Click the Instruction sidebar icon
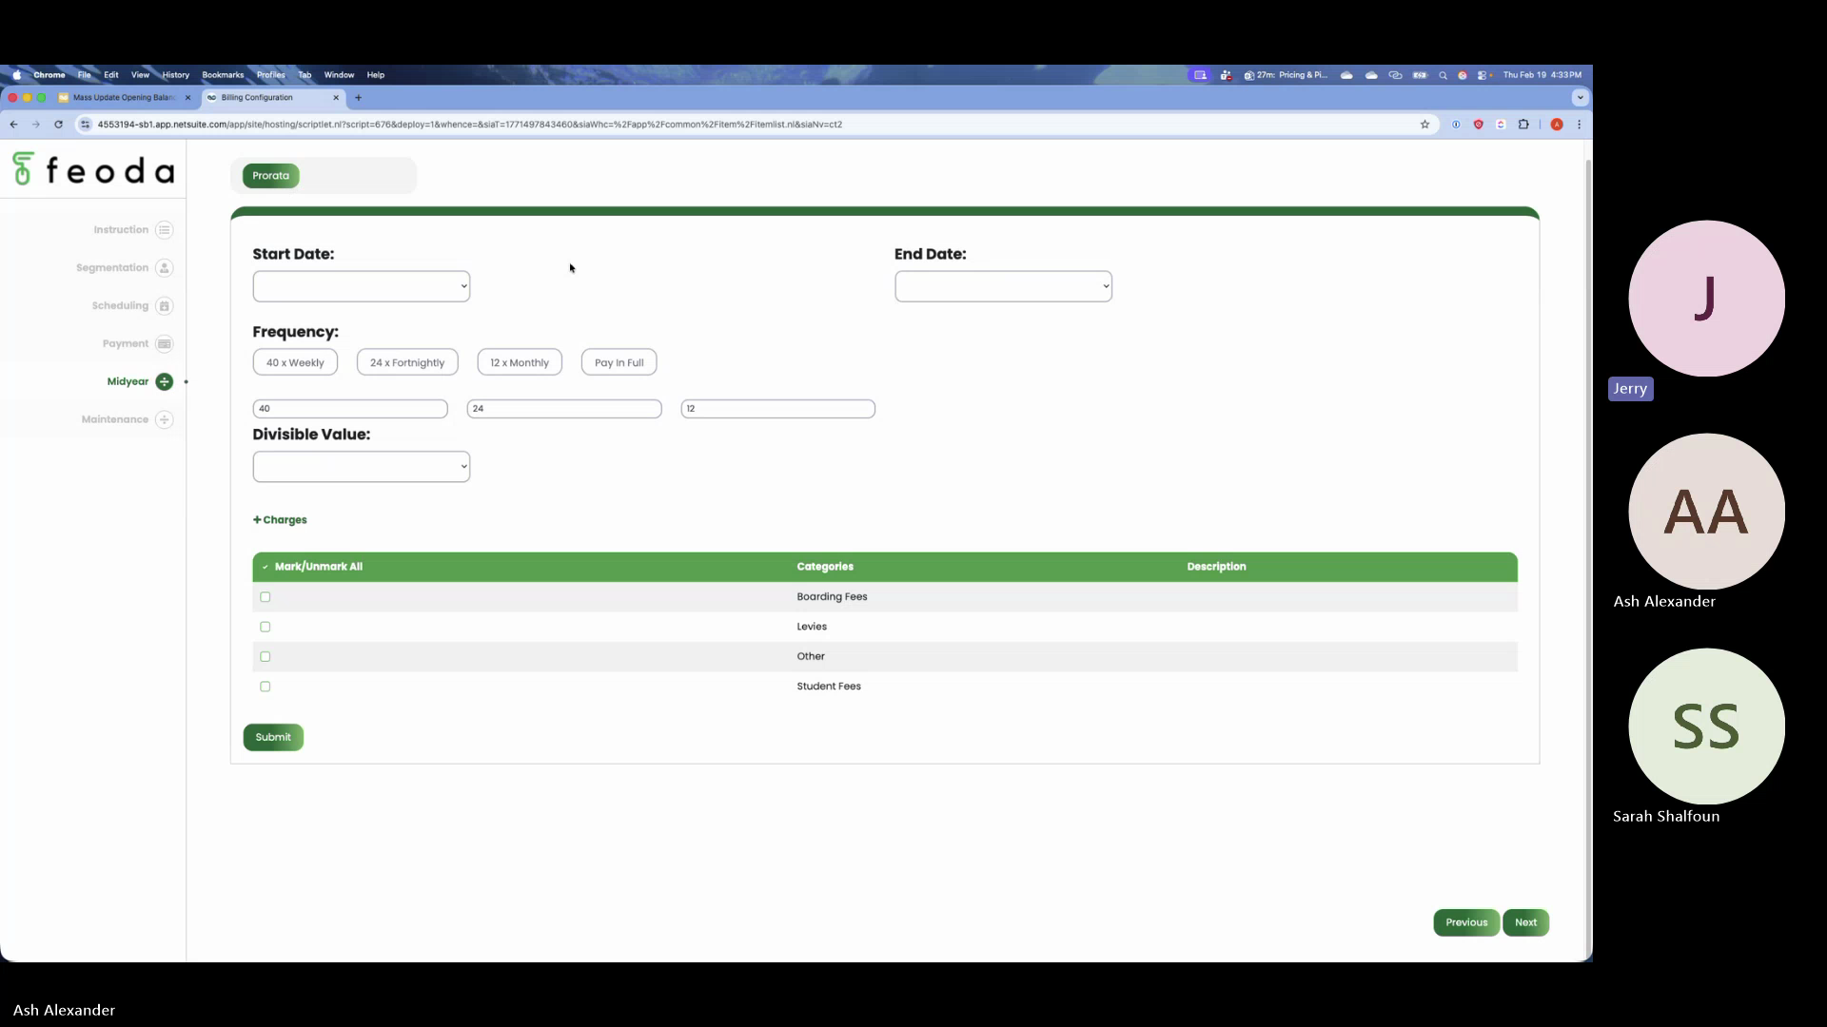This screenshot has height=1027, width=1827. [x=165, y=230]
